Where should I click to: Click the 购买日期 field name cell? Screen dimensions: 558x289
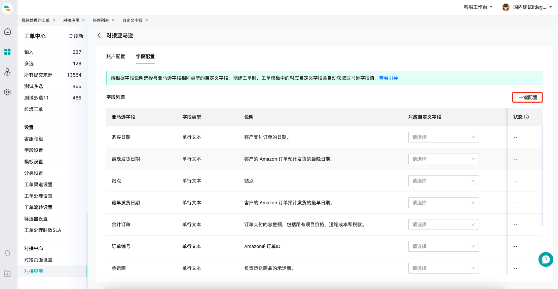coord(121,137)
